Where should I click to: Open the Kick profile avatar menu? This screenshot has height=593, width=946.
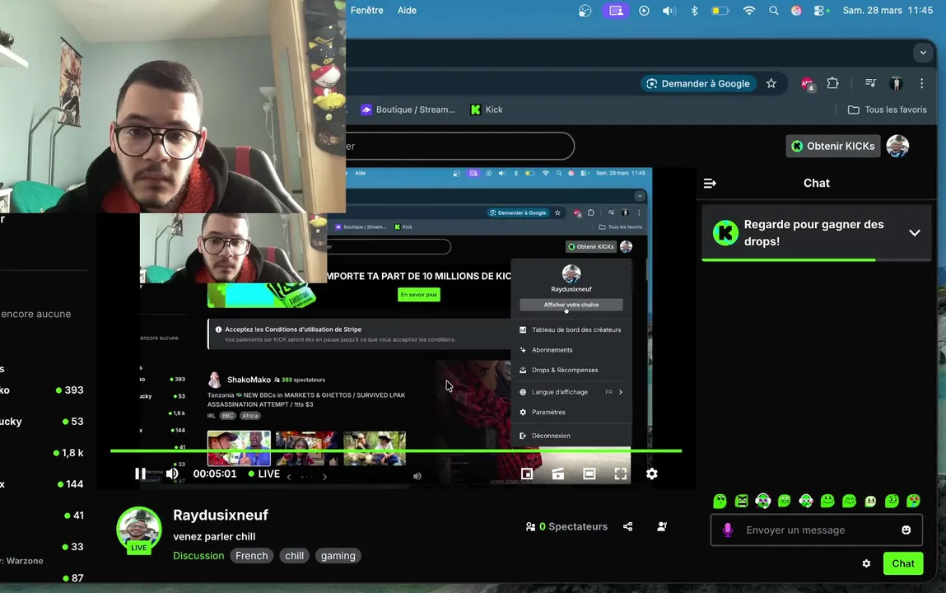pyautogui.click(x=897, y=146)
